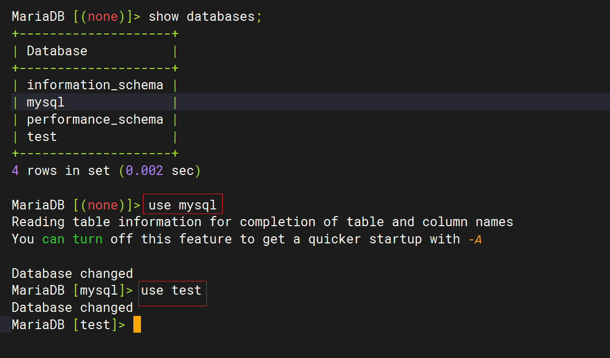The height and width of the screenshot is (358, 610).
Task: Click the 'MariaDB [test]>' prompt
Action: pyautogui.click(x=68, y=325)
